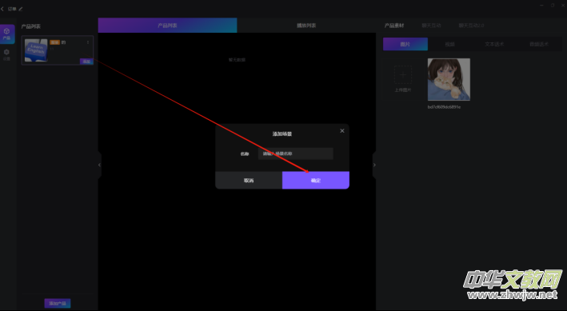
Task: Switch to the 播放列表 tab
Action: point(306,26)
